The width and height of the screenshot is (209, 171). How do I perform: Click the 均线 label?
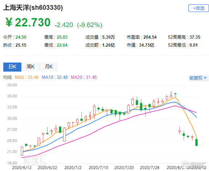[8, 77]
